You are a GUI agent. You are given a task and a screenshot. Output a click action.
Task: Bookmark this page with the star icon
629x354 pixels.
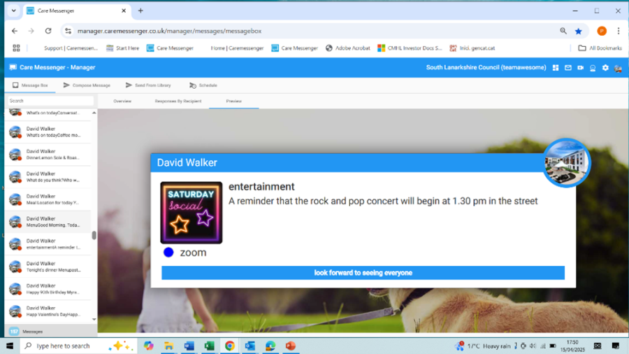coord(579,31)
